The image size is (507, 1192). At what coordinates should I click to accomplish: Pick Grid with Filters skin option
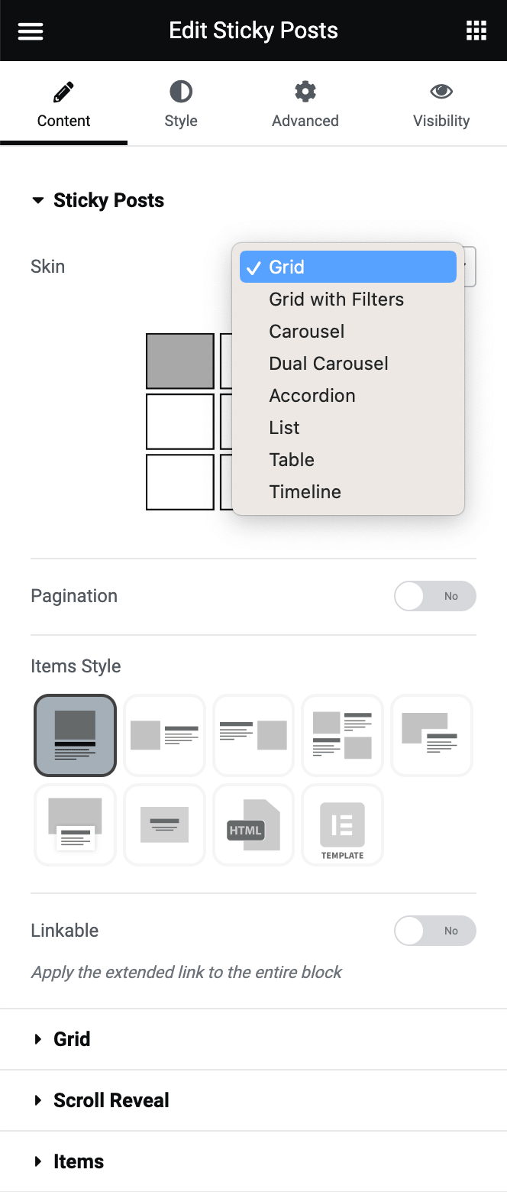click(336, 300)
